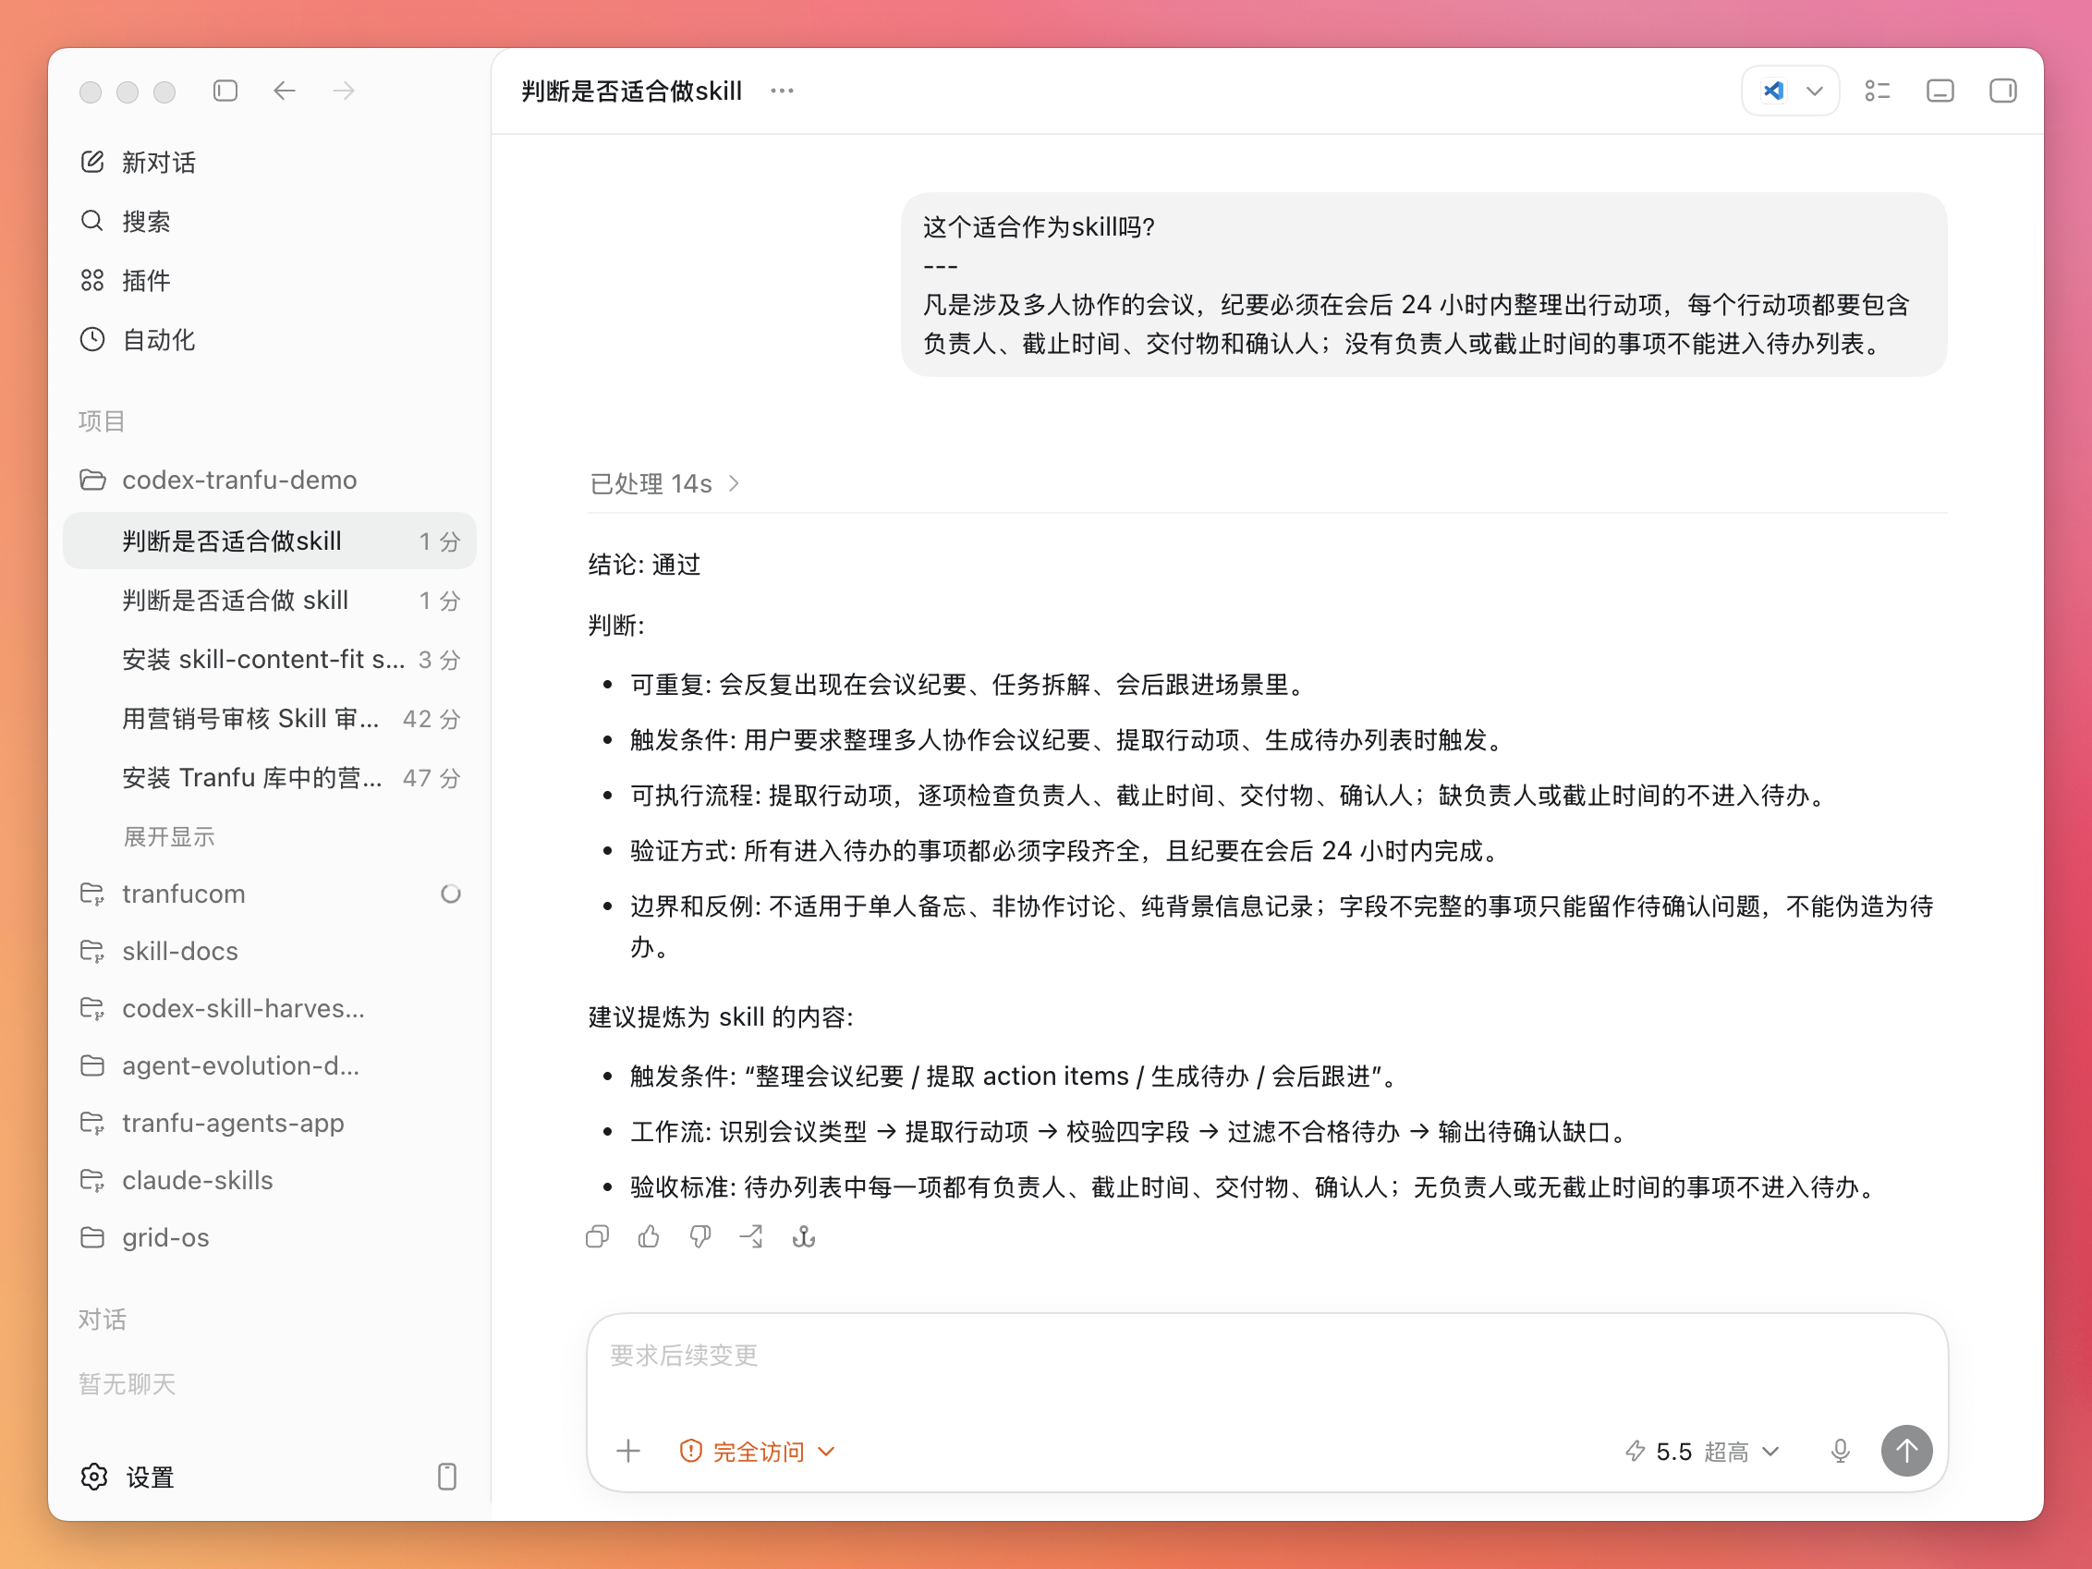2092x1569 pixels.
Task: Click 展开显示 to show more conversations
Action: [x=169, y=837]
